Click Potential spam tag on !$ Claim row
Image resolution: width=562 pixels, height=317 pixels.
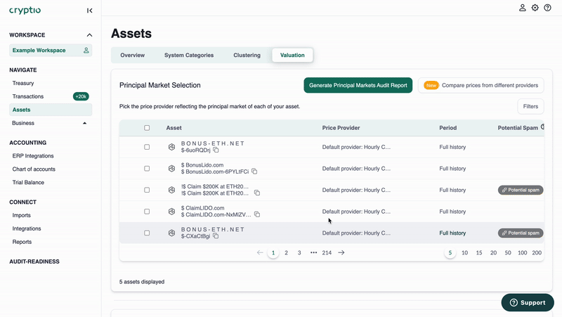point(521,190)
